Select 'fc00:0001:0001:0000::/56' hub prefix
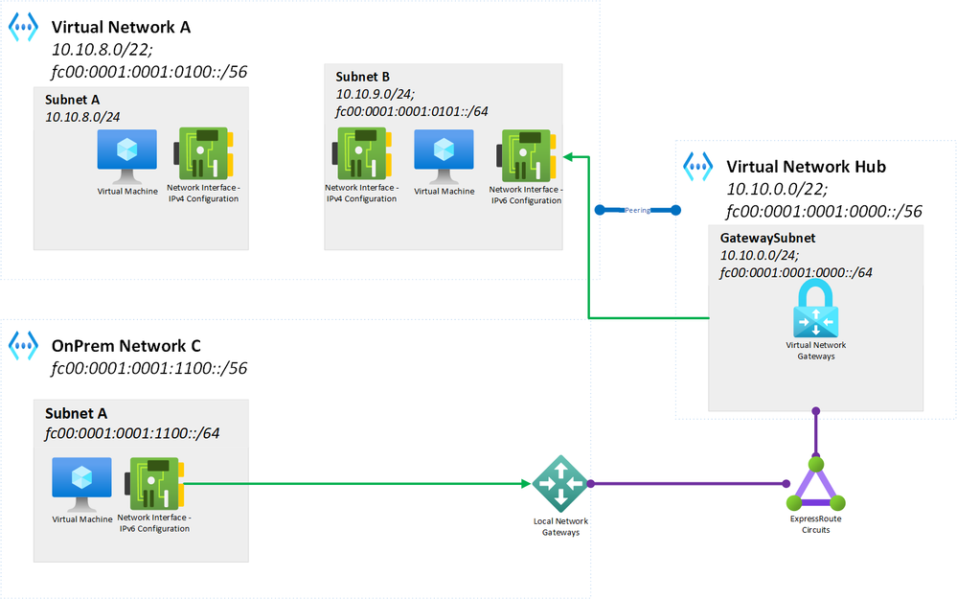Viewport: 957px width, 599px height. click(x=824, y=211)
